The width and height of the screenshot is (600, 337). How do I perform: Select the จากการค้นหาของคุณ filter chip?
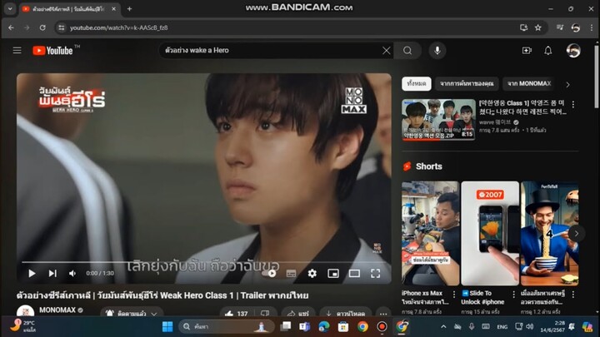(467, 84)
